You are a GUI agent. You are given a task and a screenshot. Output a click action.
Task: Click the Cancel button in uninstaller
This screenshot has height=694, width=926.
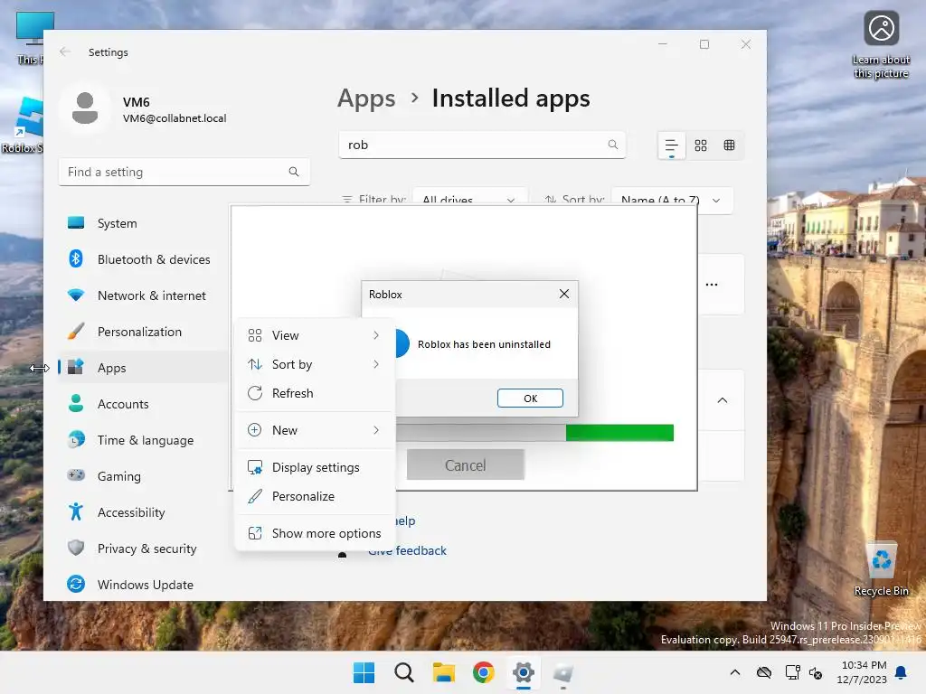tap(466, 465)
